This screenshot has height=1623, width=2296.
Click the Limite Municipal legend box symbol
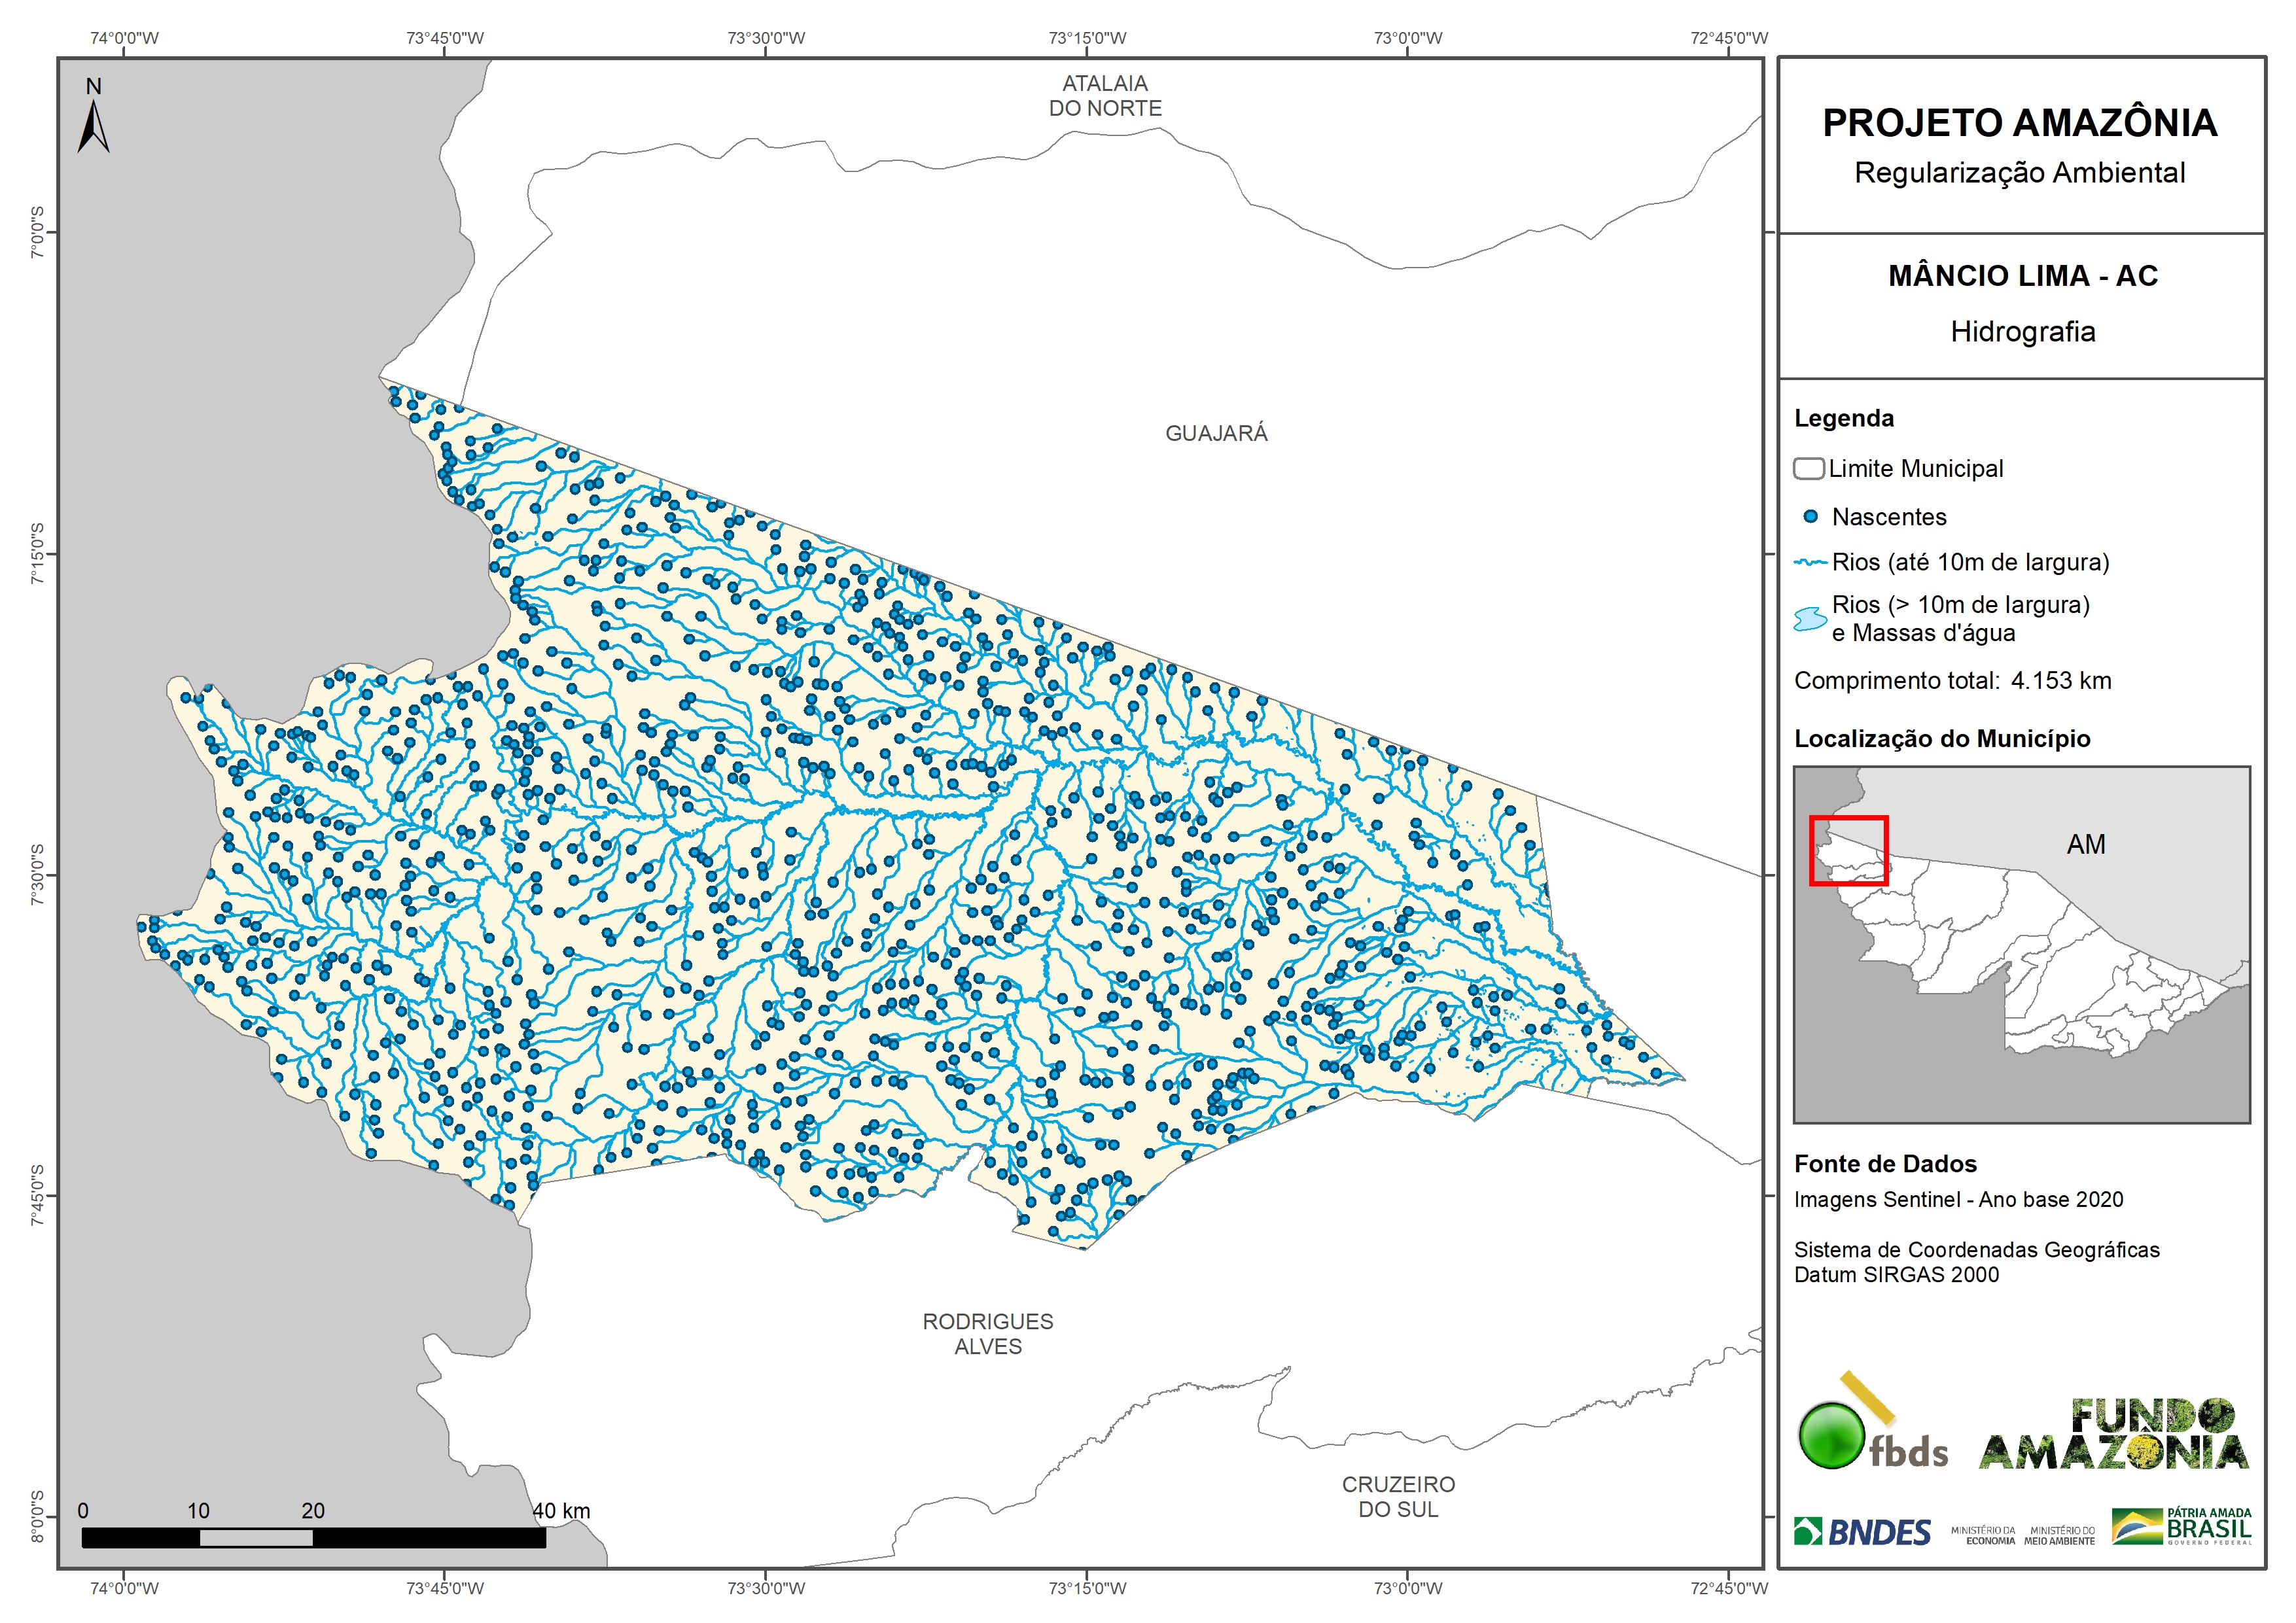click(x=1808, y=469)
